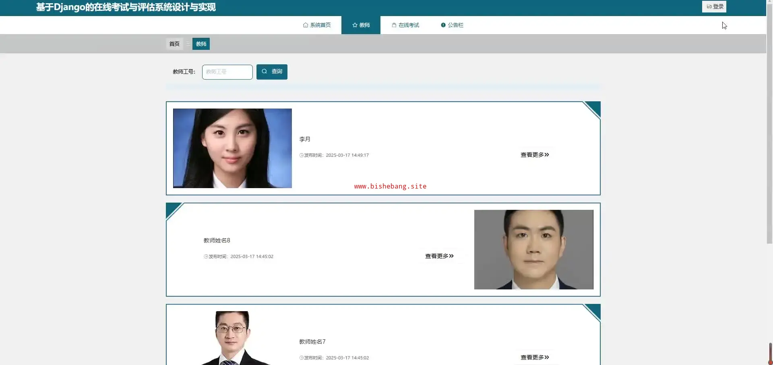Screen dimensions: 773x365
Task: Click the login icon in the 登录 button
Action: coord(709,6)
